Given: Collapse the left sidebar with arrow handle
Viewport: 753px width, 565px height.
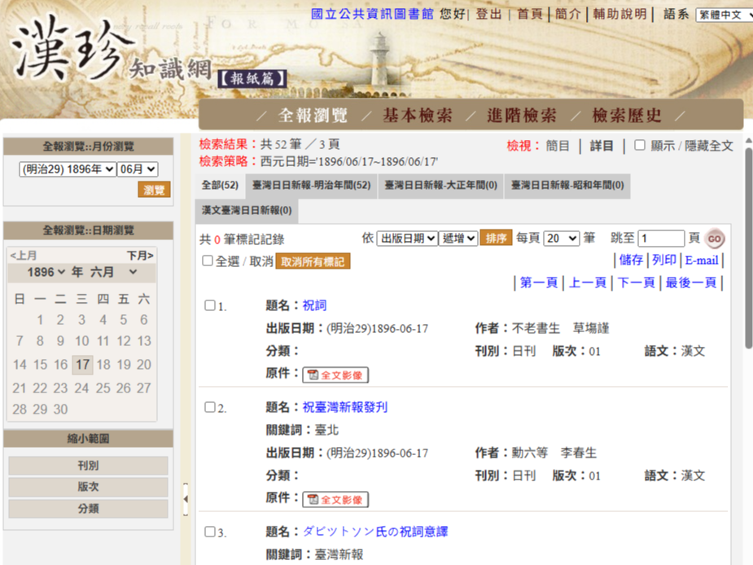Looking at the screenshot, I should click(186, 499).
